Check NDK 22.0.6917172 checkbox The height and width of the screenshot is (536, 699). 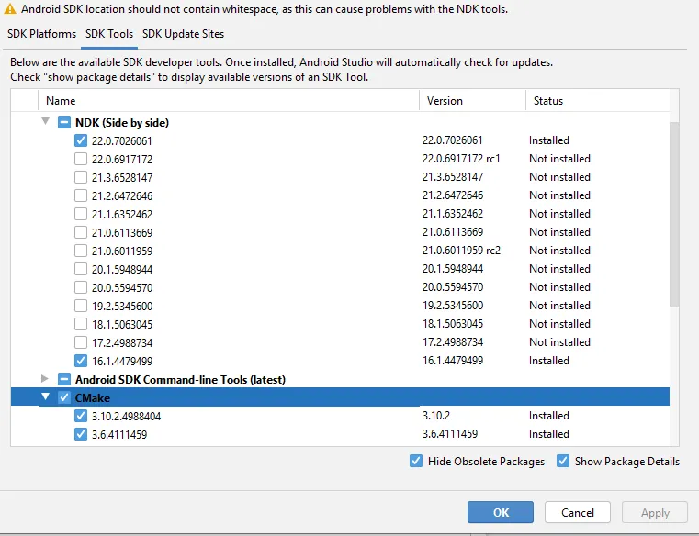point(81,159)
